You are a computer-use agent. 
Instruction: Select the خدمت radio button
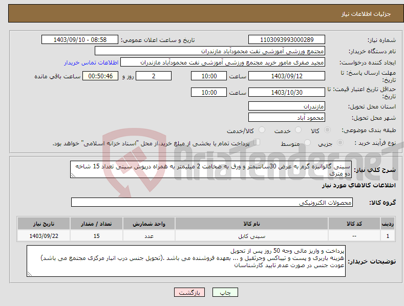[298, 130]
